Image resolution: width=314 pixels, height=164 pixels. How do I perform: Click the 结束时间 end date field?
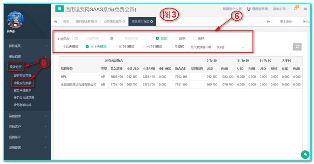(131, 38)
